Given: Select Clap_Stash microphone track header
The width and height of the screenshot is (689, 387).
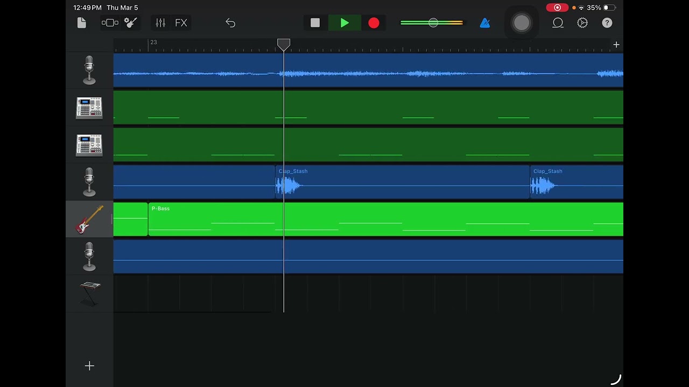Looking at the screenshot, I should tap(89, 182).
